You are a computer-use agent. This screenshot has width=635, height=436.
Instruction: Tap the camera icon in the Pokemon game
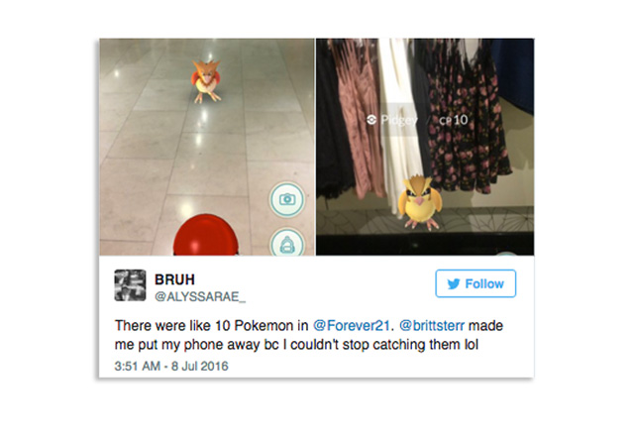click(x=287, y=199)
